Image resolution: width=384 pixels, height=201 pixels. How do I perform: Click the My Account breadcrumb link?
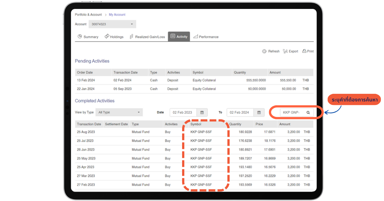pyautogui.click(x=117, y=15)
